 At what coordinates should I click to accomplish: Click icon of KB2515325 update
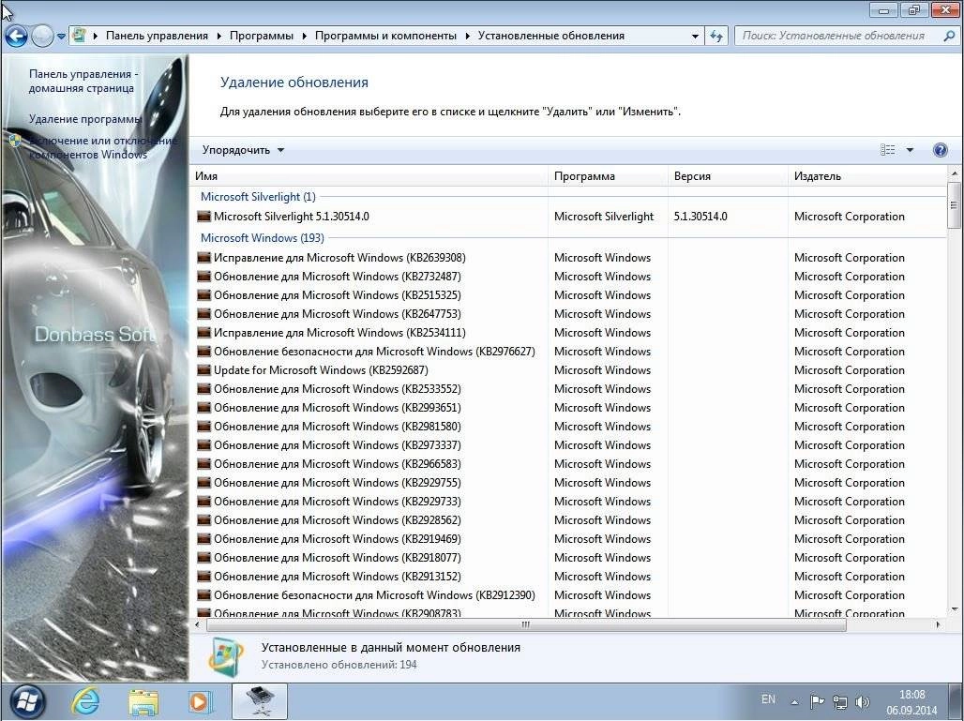pos(203,295)
